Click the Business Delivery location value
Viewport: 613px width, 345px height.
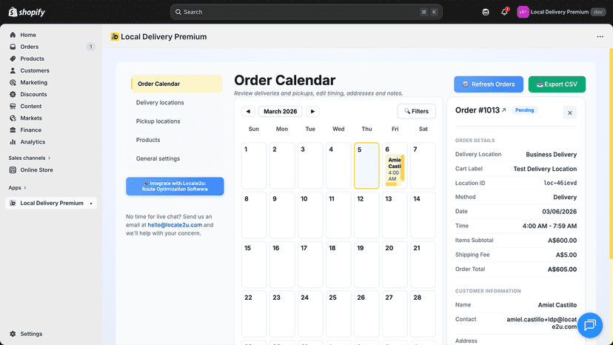551,155
